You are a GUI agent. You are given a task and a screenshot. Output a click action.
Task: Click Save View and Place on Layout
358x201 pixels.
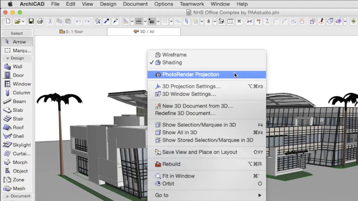207,152
